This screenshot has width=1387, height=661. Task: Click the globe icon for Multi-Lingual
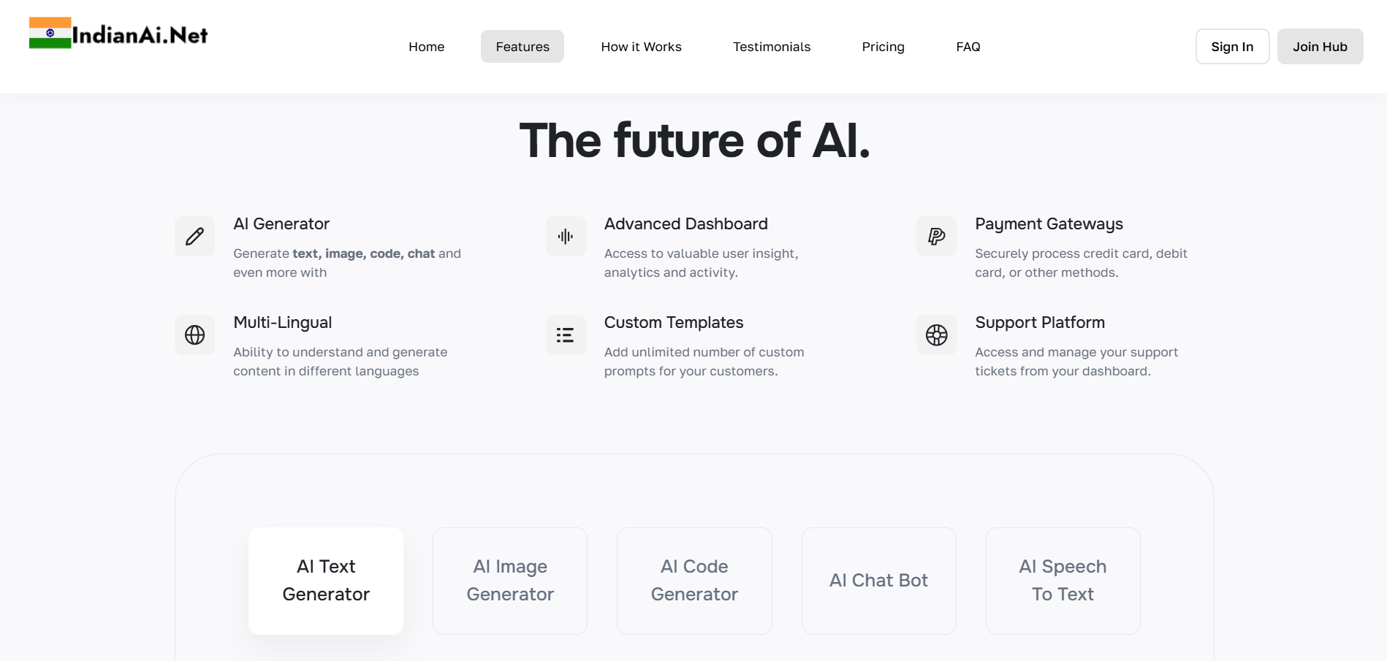[x=194, y=335]
